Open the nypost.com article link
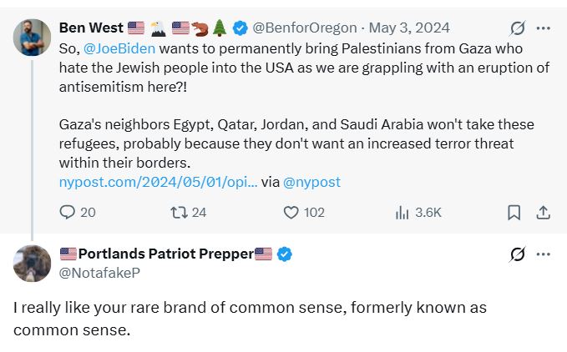Screen dimensions: 567x352 pyautogui.click(x=158, y=182)
